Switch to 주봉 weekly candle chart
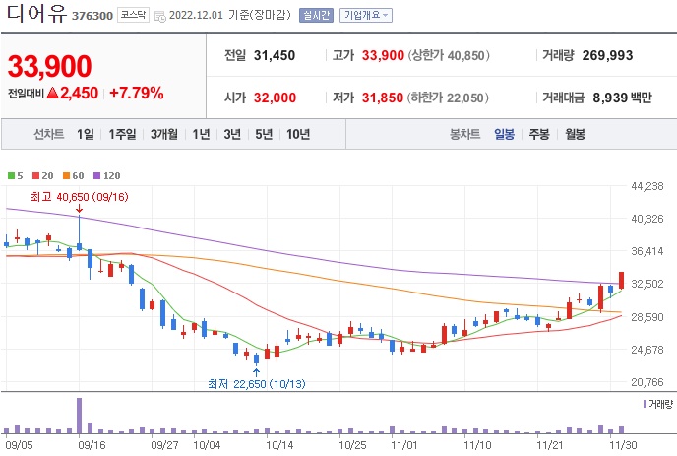Viewport: 677px width, 456px height. point(538,135)
